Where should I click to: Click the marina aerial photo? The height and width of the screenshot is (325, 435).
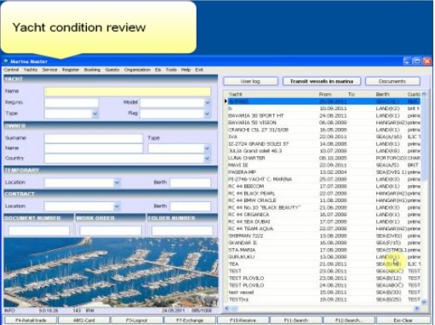pos(111,272)
